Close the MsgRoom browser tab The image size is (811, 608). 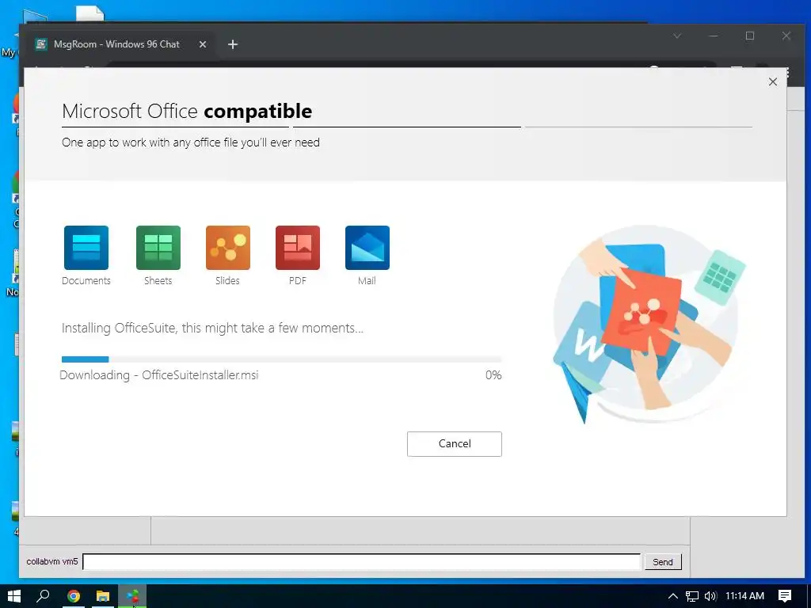pos(203,44)
